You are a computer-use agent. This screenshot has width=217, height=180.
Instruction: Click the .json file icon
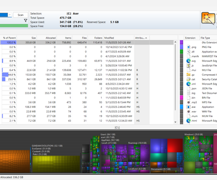click(x=188, y=89)
